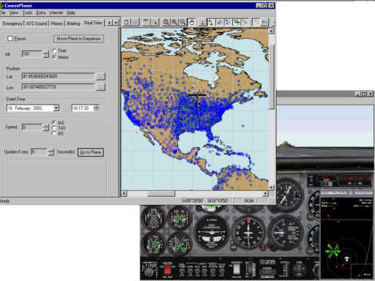Click the new document toolbar icon
The height and width of the screenshot is (281, 375).
(127, 22)
